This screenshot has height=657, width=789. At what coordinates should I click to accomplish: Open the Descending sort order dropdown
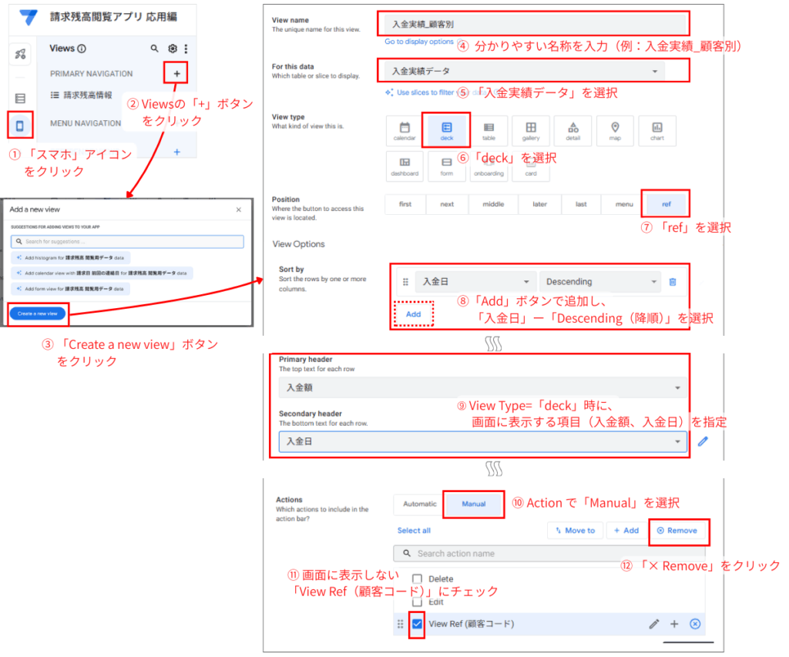[x=599, y=282]
